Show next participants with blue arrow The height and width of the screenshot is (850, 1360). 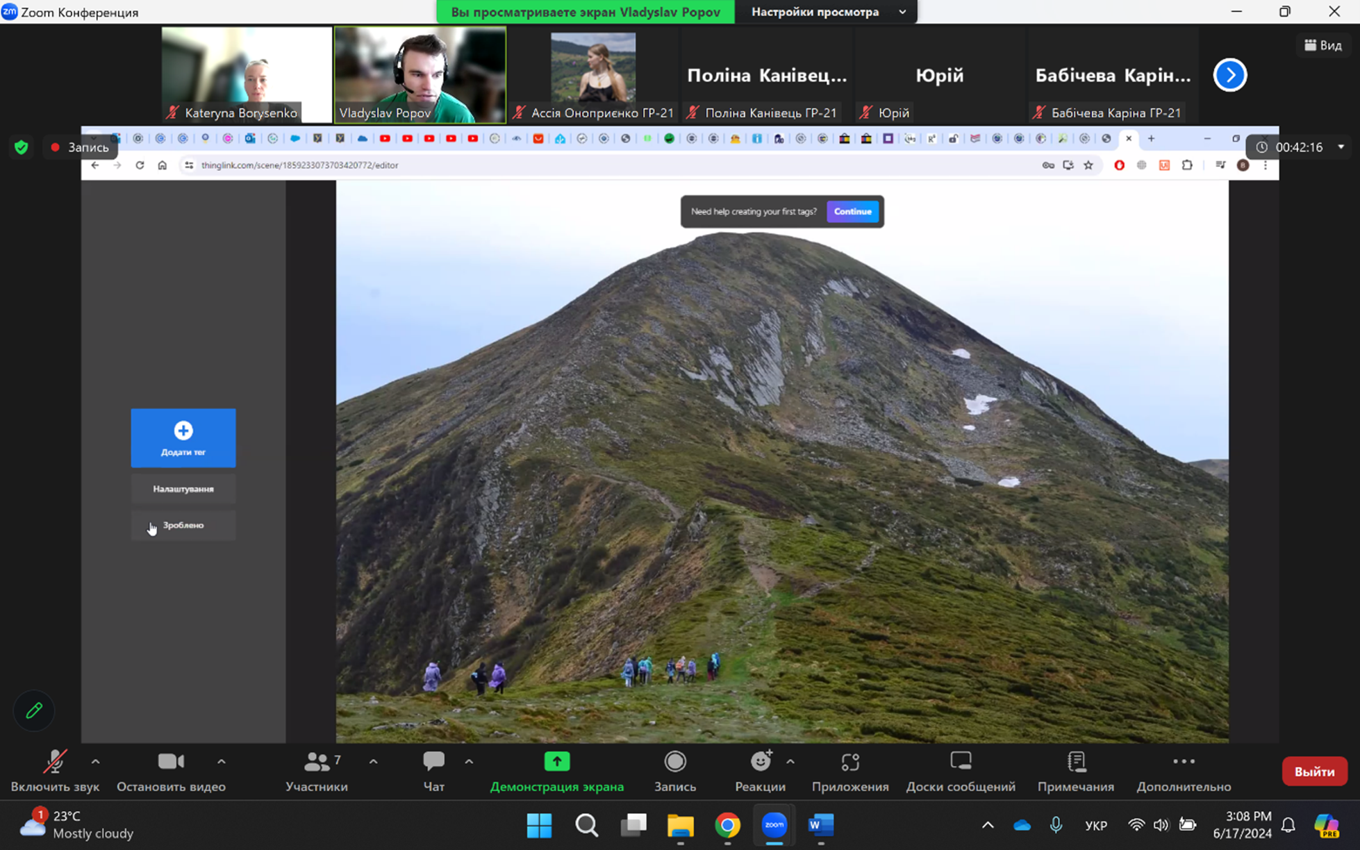point(1230,75)
